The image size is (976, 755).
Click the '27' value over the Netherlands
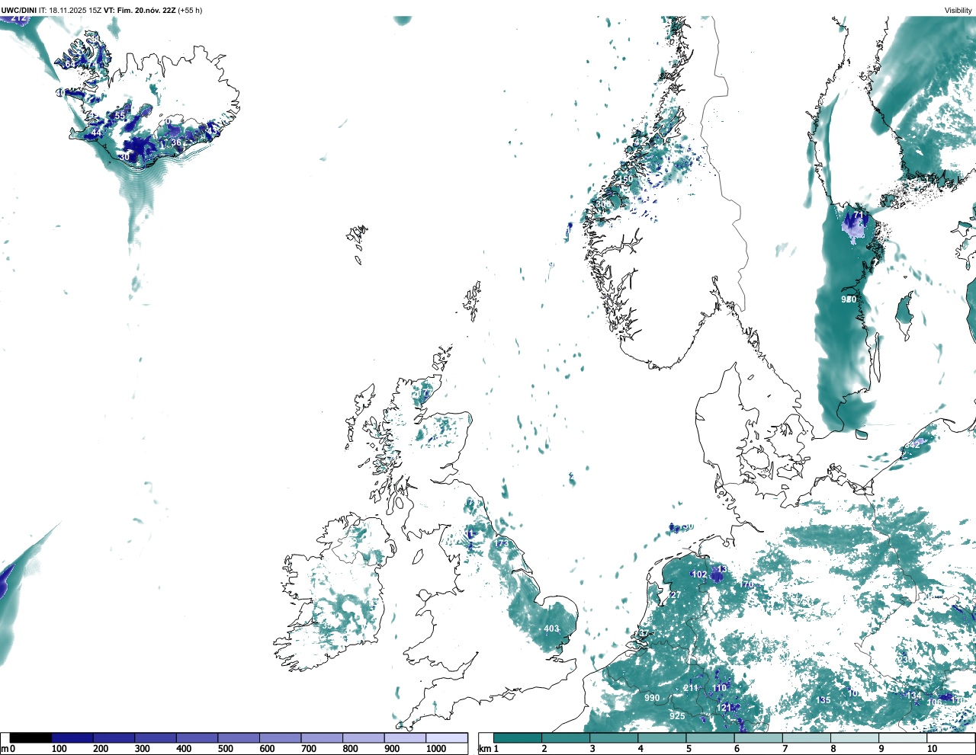click(x=675, y=596)
